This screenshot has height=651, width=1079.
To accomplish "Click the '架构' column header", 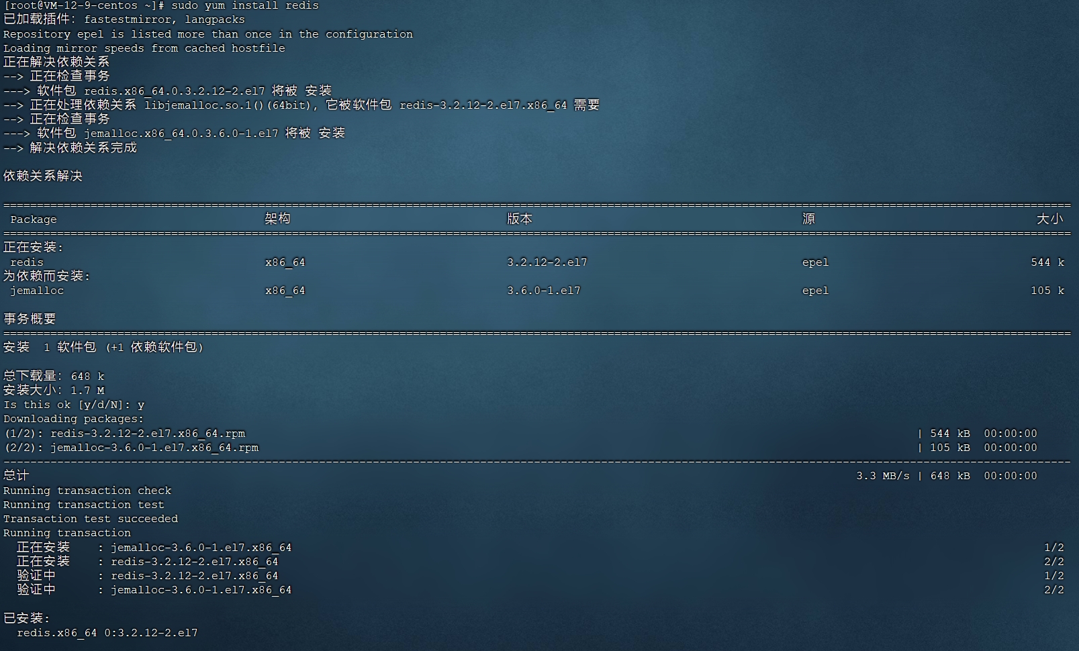I will click(x=278, y=219).
